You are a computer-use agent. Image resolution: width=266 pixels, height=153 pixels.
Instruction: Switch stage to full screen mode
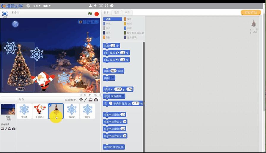pos(5,14)
